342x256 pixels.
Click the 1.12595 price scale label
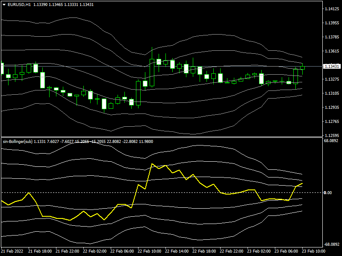(x=332, y=136)
